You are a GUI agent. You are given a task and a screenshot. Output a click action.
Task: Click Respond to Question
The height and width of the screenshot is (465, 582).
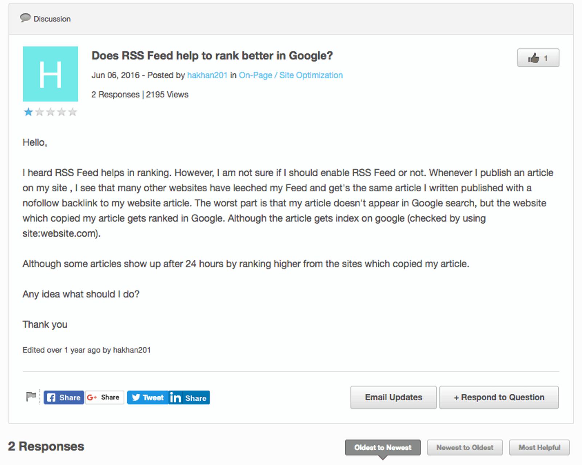[x=498, y=397]
